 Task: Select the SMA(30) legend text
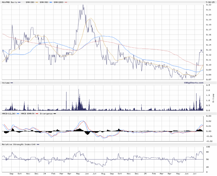coord(30,2)
